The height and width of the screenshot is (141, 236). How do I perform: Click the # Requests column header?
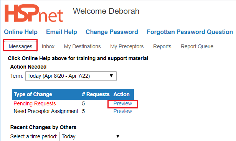coord(96,94)
